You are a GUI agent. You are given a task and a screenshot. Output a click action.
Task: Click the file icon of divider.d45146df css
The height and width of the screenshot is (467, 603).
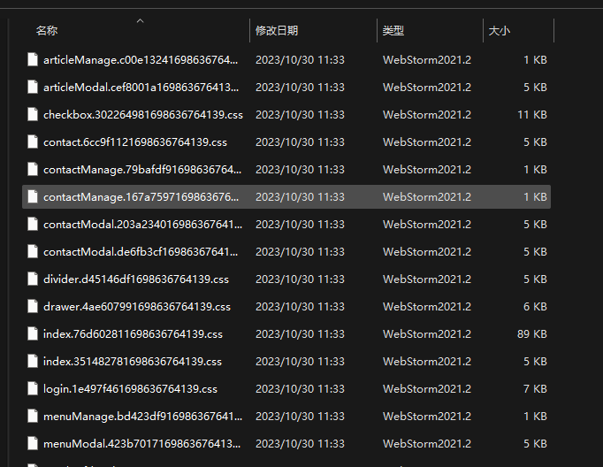pyautogui.click(x=33, y=279)
